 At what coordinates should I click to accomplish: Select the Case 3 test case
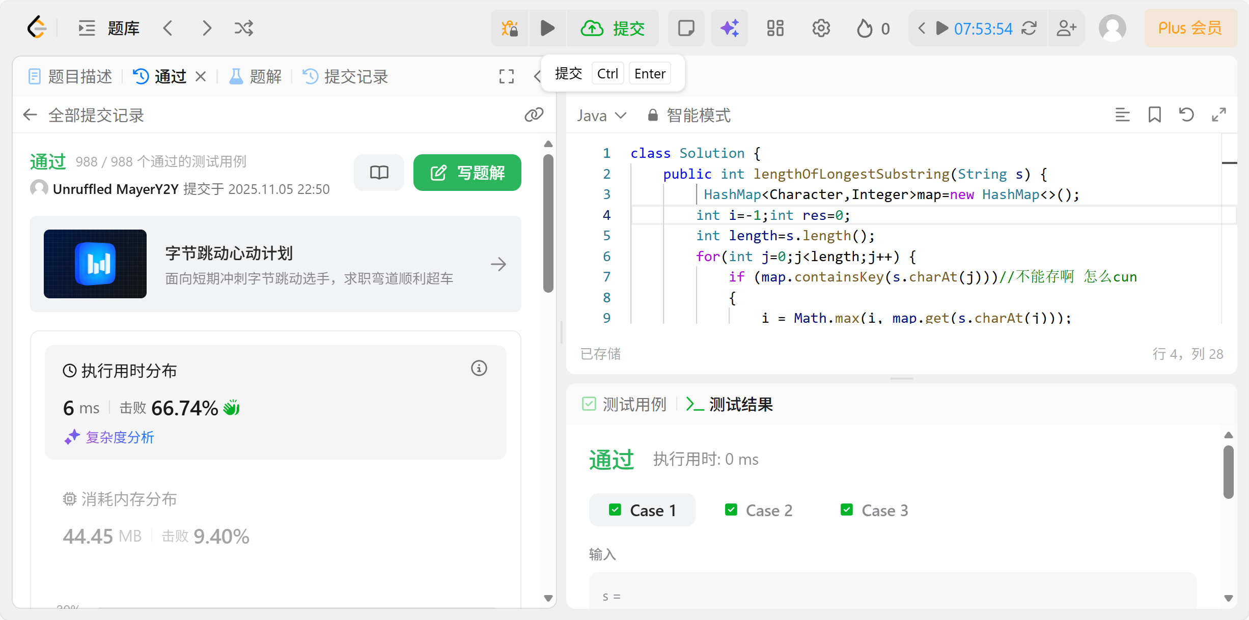[874, 510]
